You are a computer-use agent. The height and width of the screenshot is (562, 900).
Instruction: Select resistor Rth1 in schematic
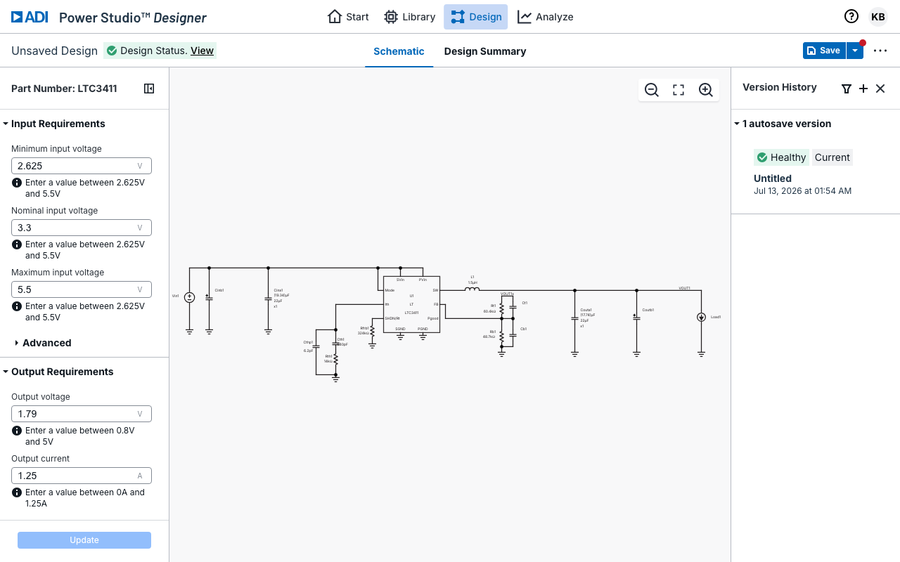point(335,358)
